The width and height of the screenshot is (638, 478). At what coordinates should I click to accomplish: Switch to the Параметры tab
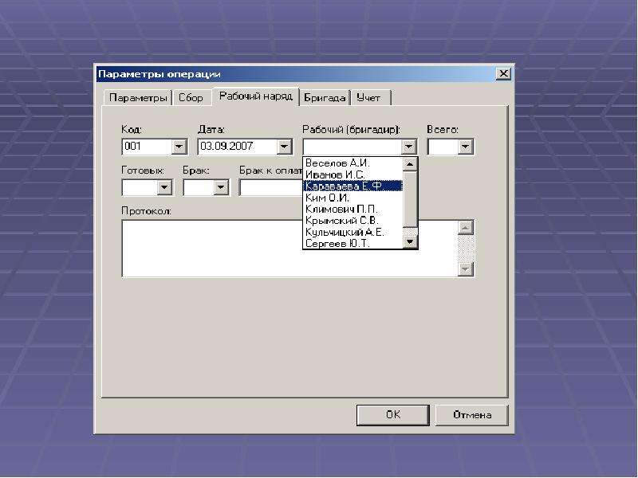[138, 98]
